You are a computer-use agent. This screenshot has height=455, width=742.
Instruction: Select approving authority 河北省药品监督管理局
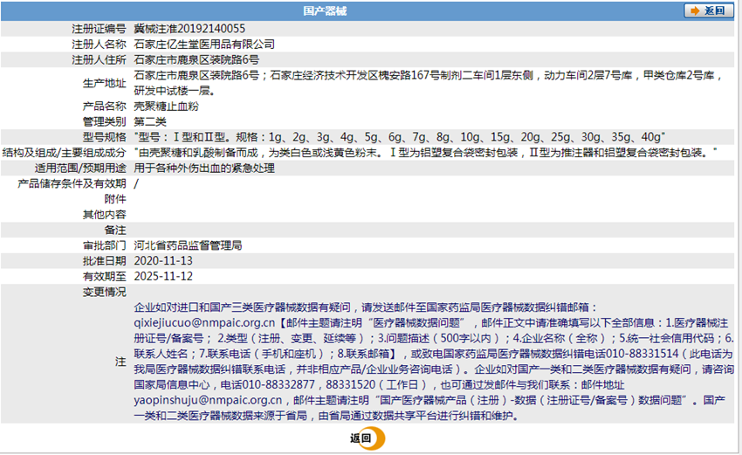tap(188, 245)
